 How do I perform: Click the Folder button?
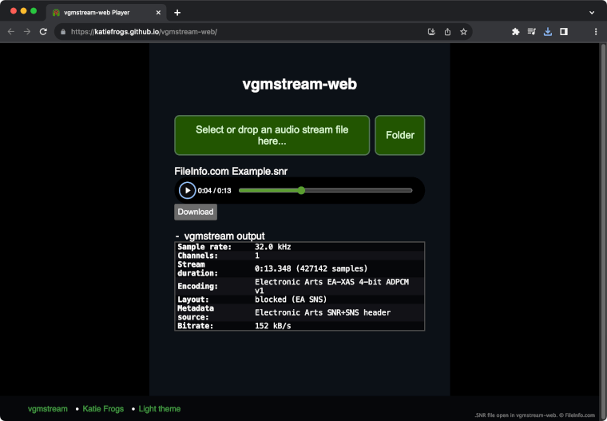399,135
